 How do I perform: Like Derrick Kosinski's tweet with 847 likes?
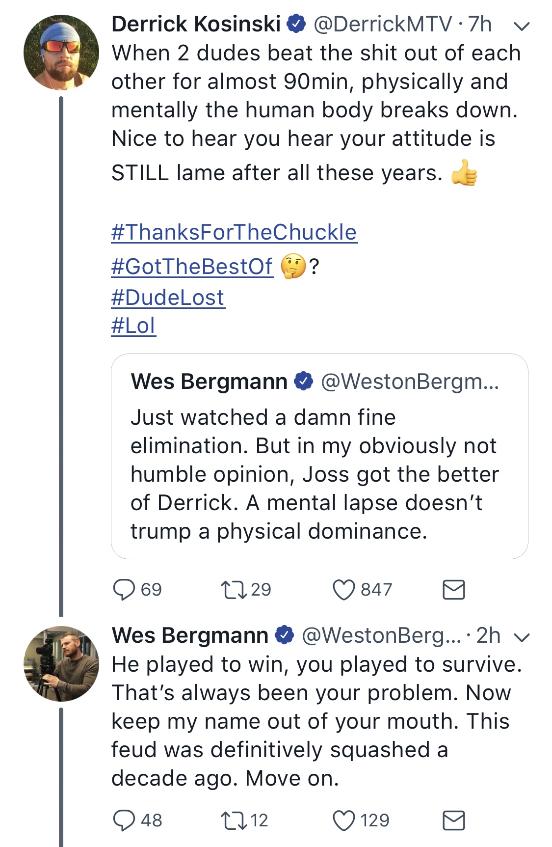(x=343, y=590)
